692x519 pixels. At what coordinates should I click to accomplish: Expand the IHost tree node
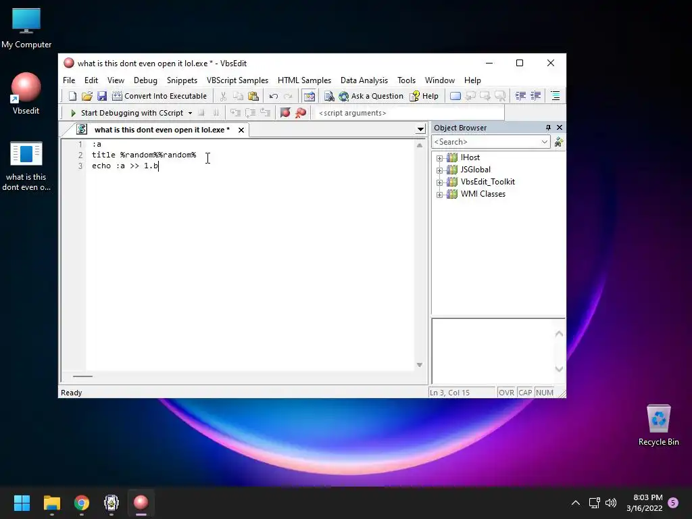pos(439,158)
